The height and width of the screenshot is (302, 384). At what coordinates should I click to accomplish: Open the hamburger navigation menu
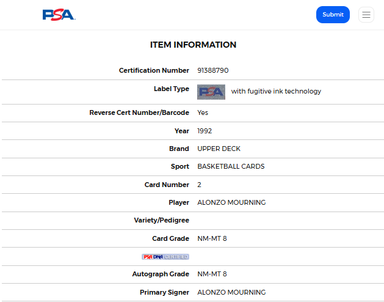(366, 15)
